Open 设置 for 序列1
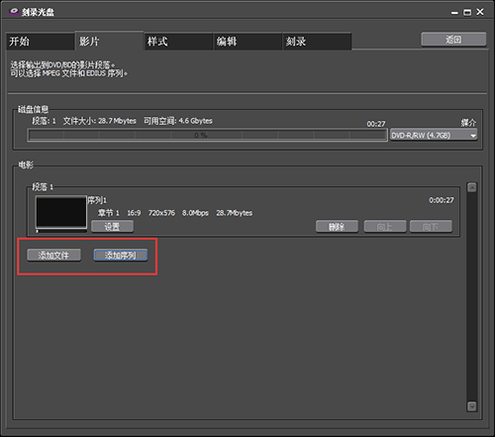 click(x=112, y=227)
